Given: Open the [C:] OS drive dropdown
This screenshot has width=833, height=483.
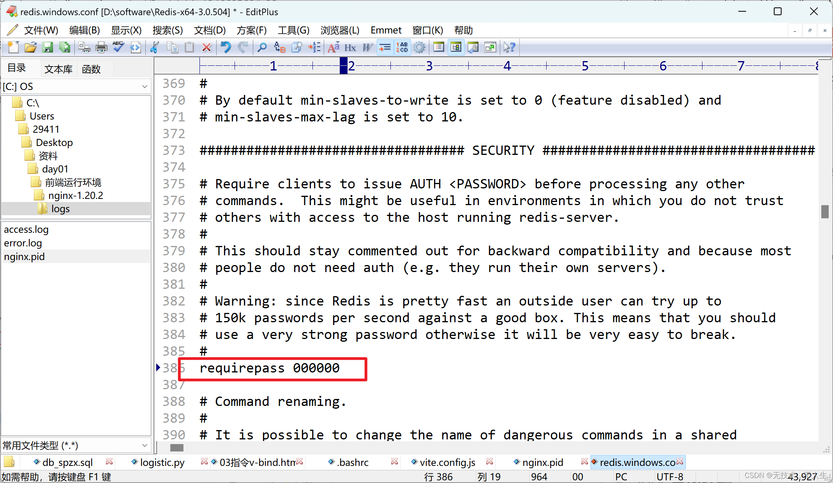Looking at the screenshot, I should click(x=145, y=86).
